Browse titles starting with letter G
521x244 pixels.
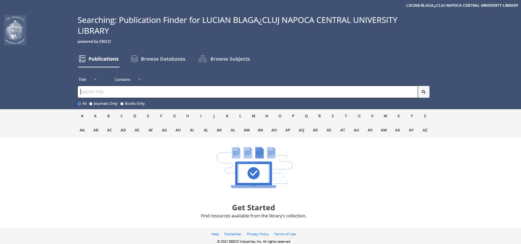click(x=174, y=116)
